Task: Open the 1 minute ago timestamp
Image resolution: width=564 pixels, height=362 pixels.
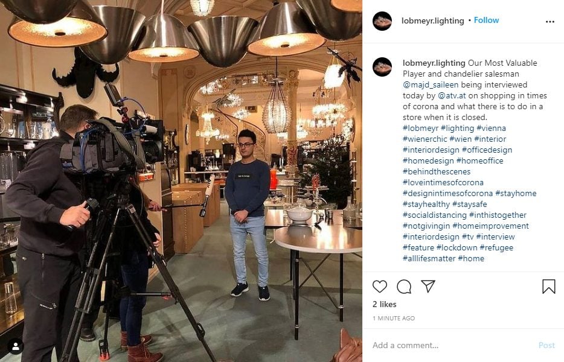Action: point(394,318)
